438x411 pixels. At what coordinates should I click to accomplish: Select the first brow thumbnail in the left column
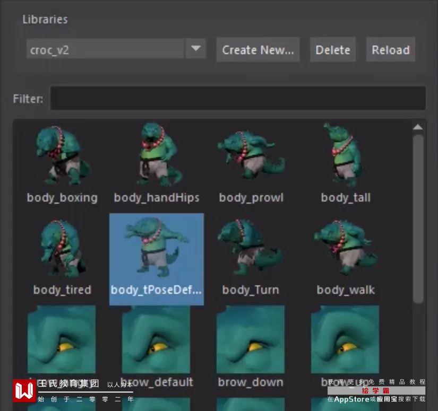(x=62, y=339)
